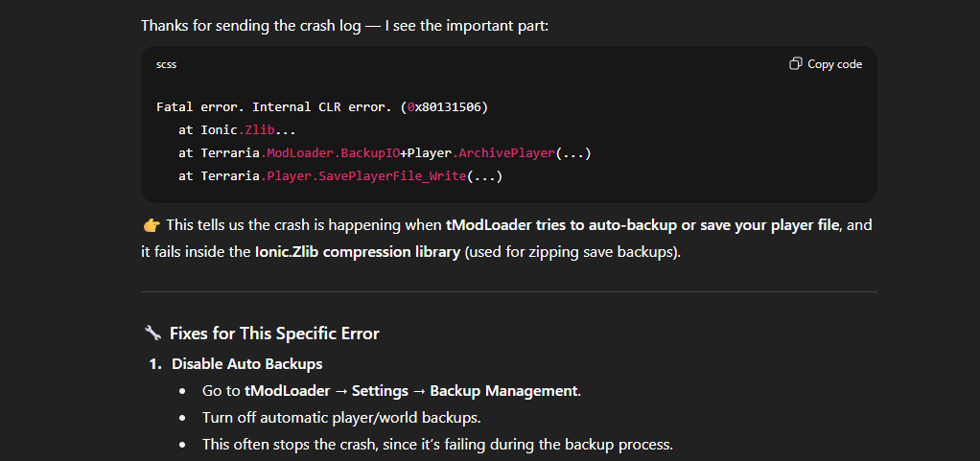Click the copy icon in the code block
Screen dimensions: 980x461
point(796,64)
